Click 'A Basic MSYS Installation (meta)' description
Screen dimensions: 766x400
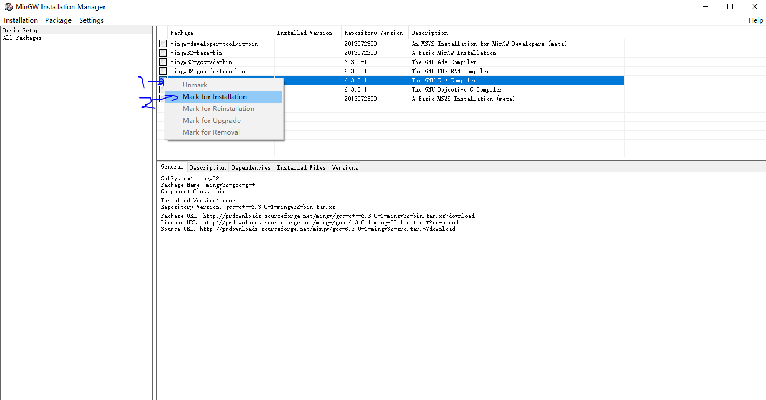coord(463,99)
